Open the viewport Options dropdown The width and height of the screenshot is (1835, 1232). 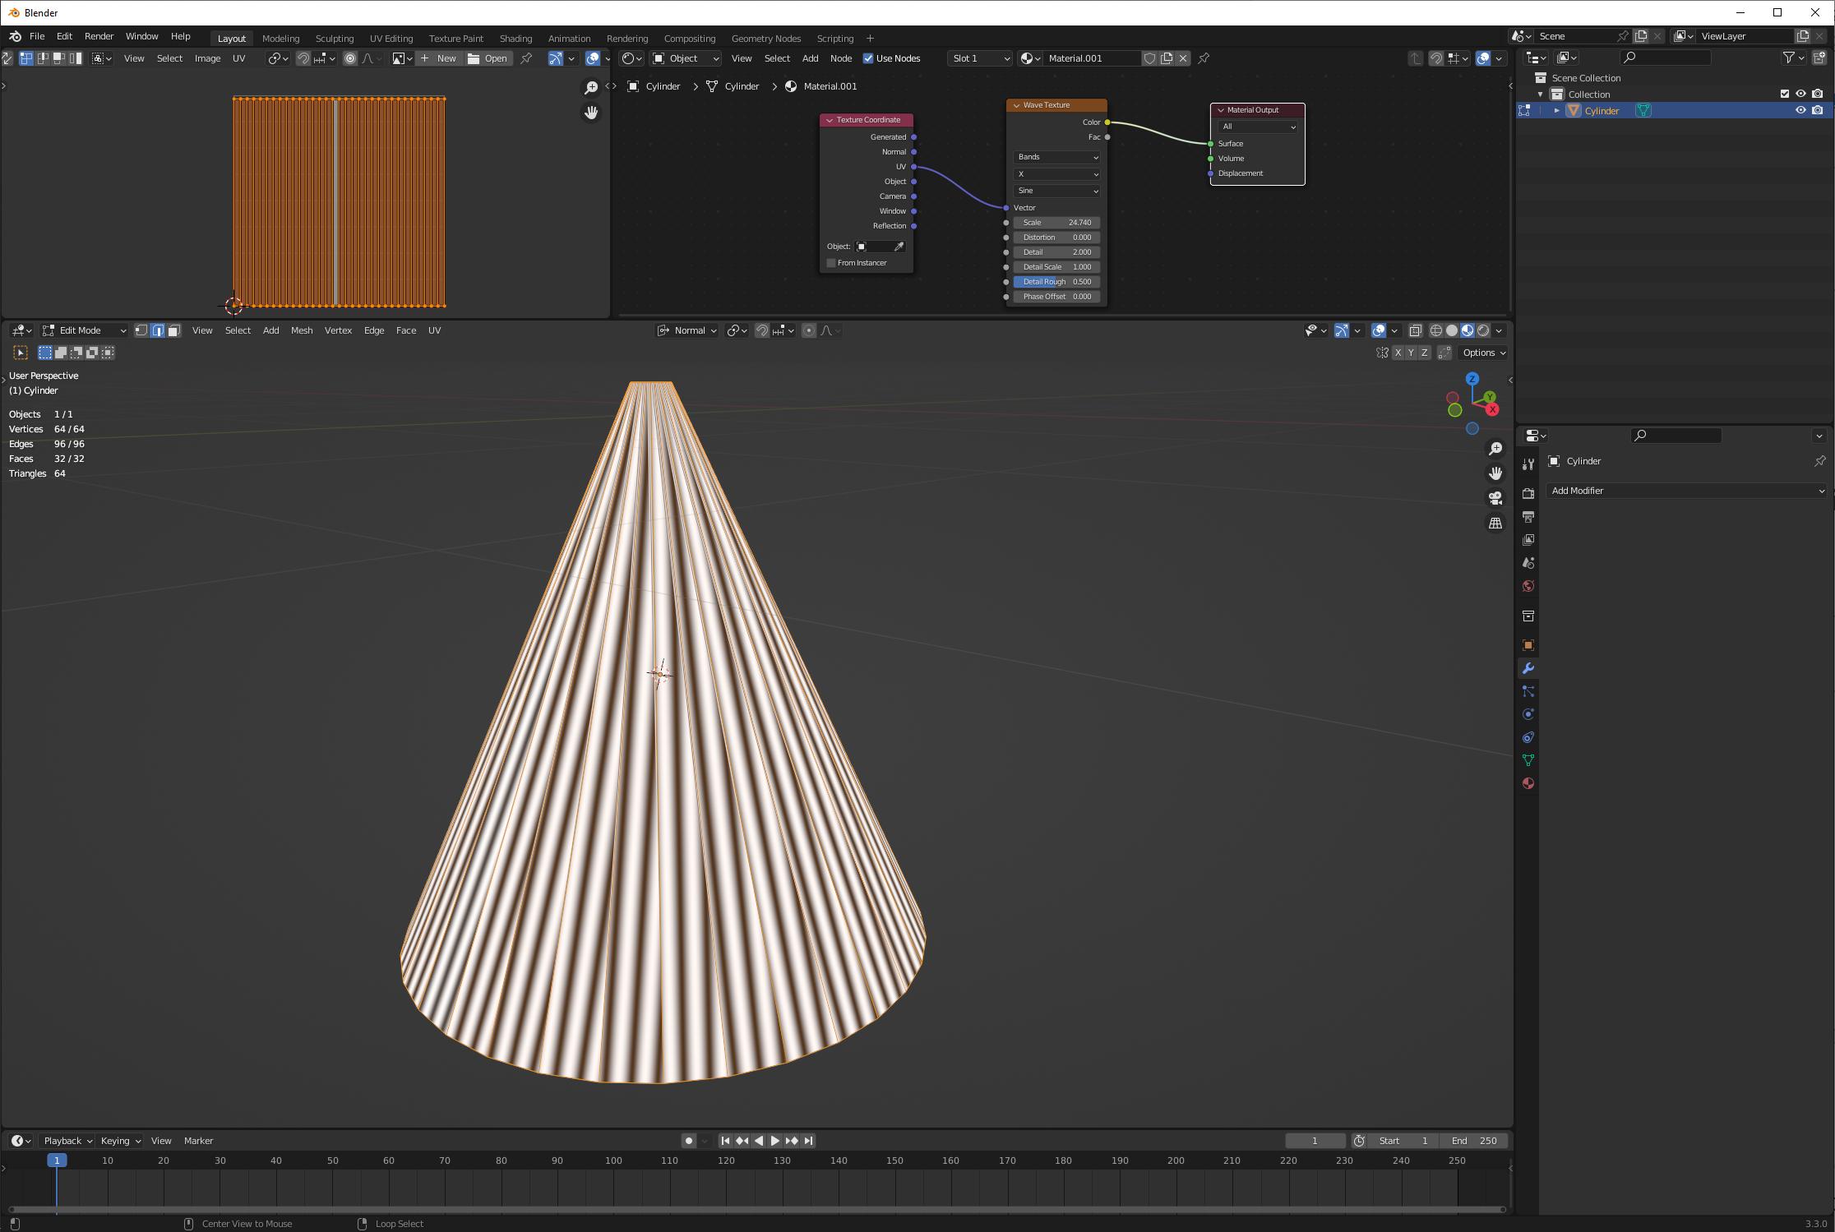(1484, 353)
